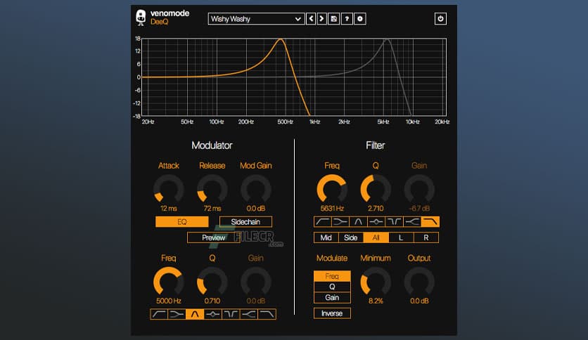Click the Modulator Freq knob
Viewport: 588px width, 340px height.
point(169,282)
